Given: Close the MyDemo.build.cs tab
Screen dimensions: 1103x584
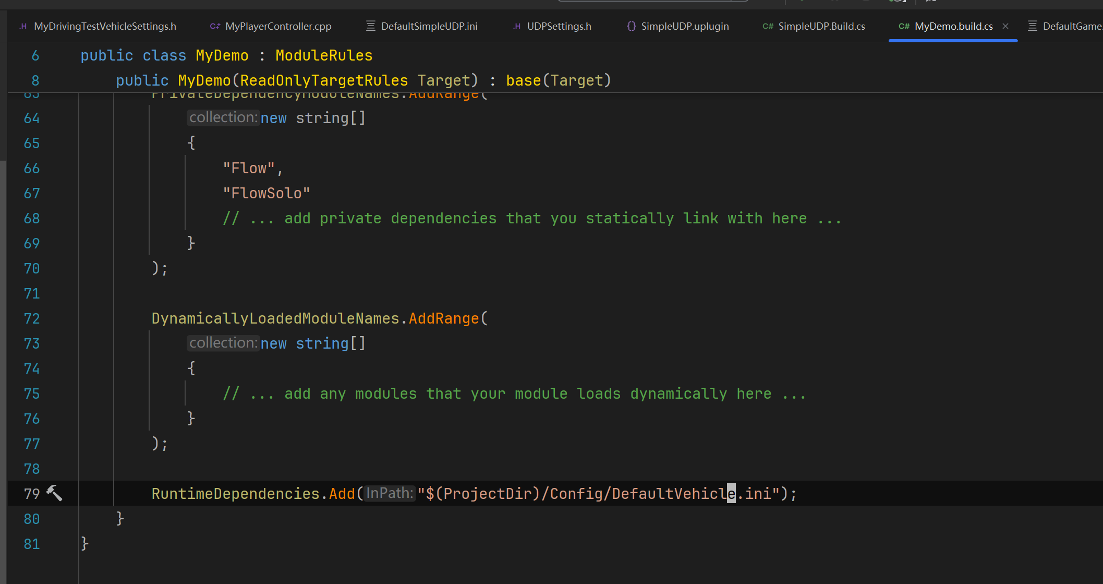Looking at the screenshot, I should click(x=1005, y=26).
